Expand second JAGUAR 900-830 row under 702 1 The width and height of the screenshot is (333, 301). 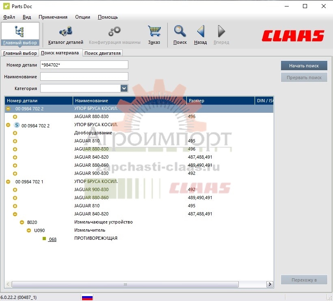coord(15,190)
